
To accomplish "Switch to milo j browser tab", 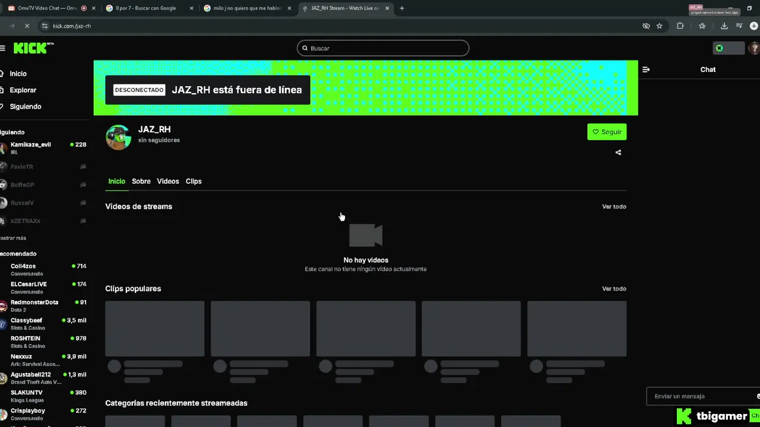I will pos(247,8).
